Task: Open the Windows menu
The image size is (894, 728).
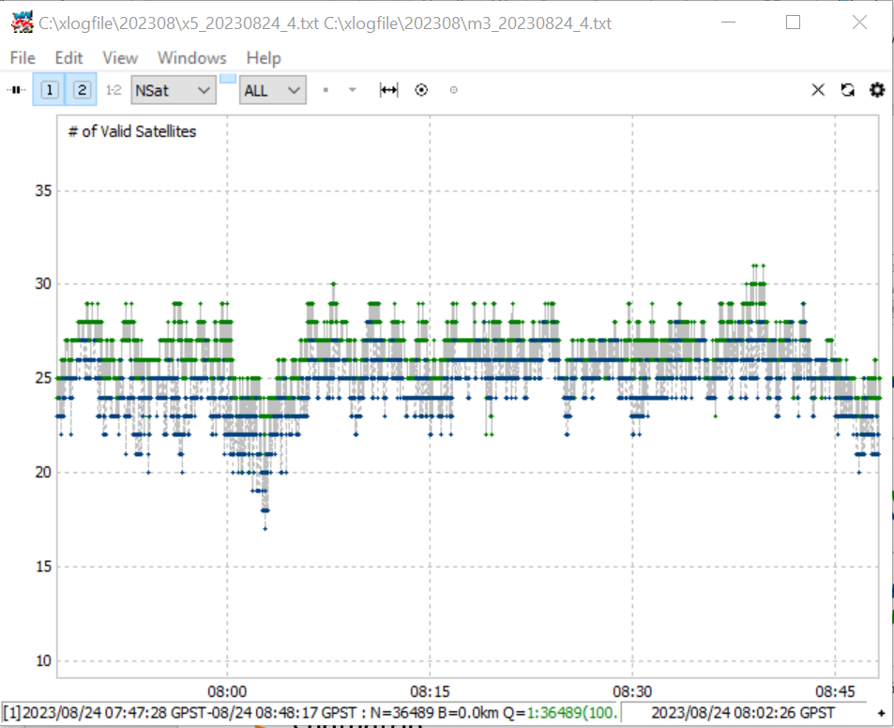Action: click(192, 58)
